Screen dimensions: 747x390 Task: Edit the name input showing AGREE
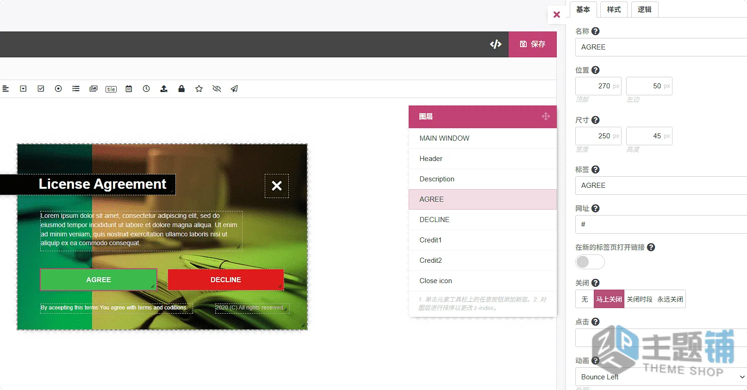coord(661,47)
